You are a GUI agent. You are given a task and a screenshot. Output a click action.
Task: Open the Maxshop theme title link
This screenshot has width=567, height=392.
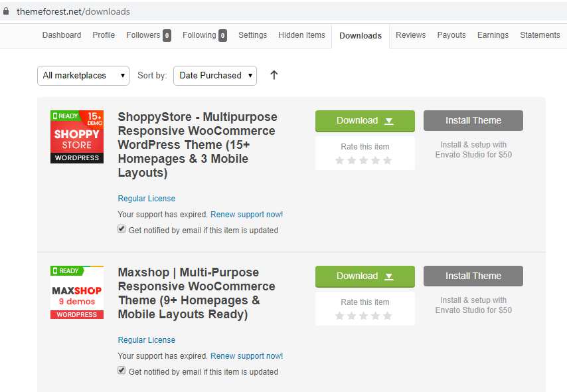click(197, 293)
